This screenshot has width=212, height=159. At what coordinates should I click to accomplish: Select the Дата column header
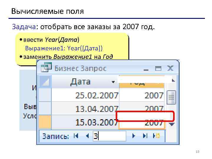click(85, 82)
